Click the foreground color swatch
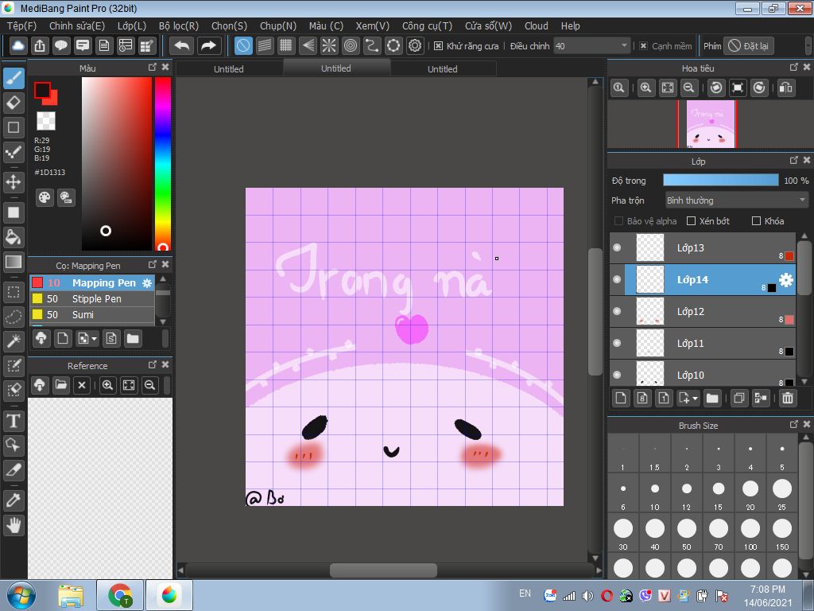Screen dimensions: 814x611 pyautogui.click(x=42, y=91)
